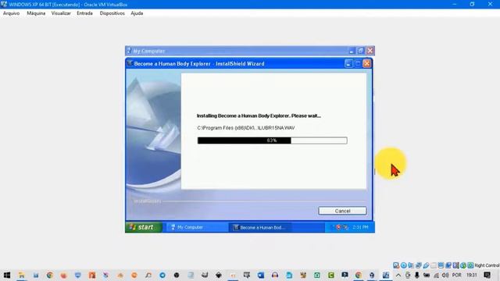
Task: Restore down the VirtualBox window
Action: pos(472,4)
